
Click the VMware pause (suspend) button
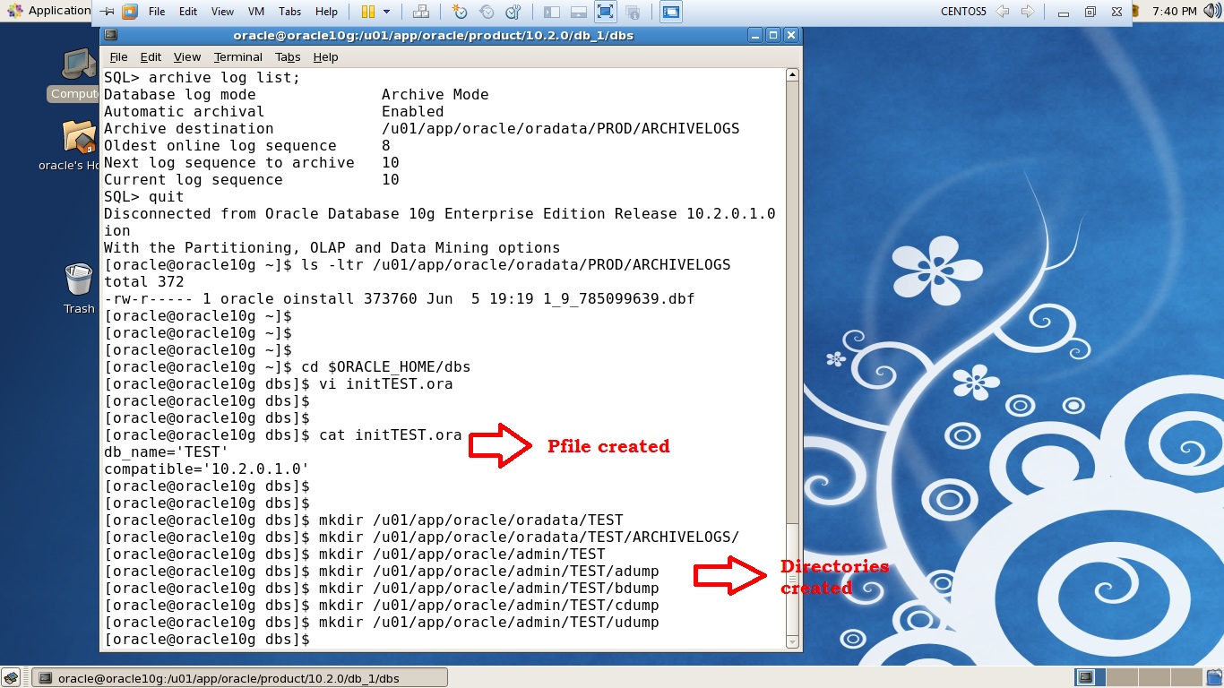pos(367,12)
